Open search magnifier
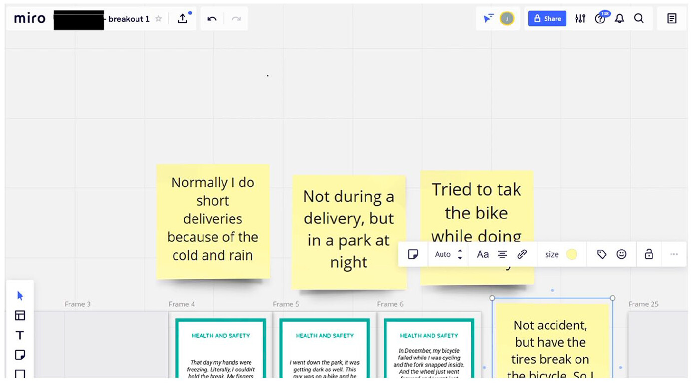Screen dimensions: 693x383 639,18
